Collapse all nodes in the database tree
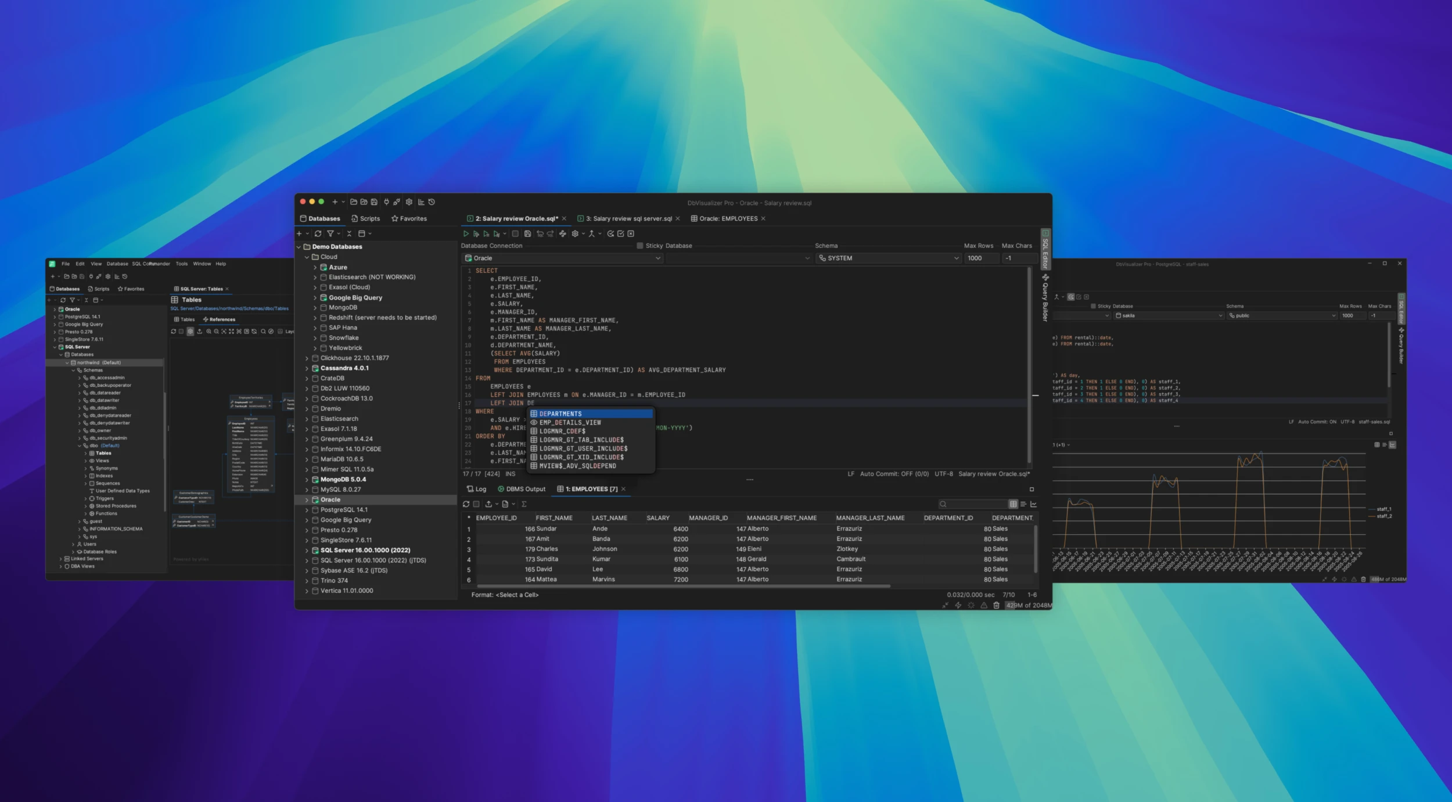 click(x=350, y=234)
